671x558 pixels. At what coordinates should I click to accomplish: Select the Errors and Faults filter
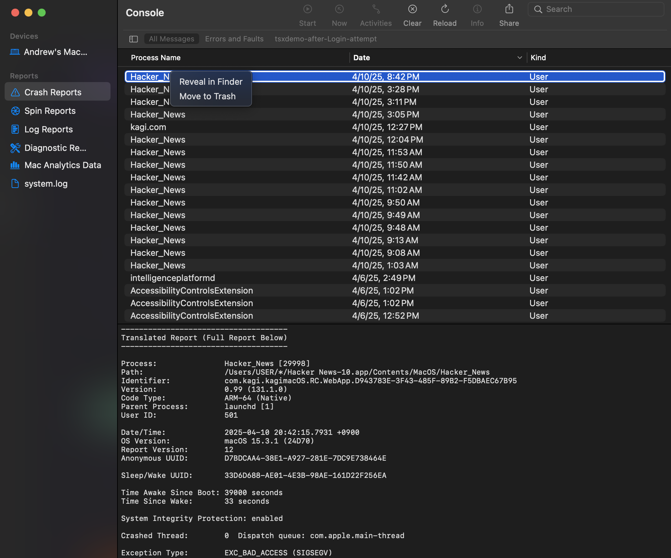[234, 39]
